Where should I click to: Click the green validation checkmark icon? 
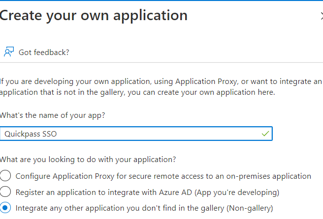click(265, 134)
